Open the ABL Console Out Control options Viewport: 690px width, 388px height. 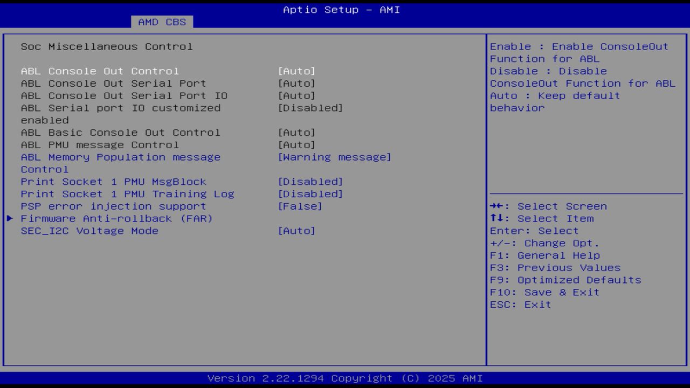click(100, 71)
